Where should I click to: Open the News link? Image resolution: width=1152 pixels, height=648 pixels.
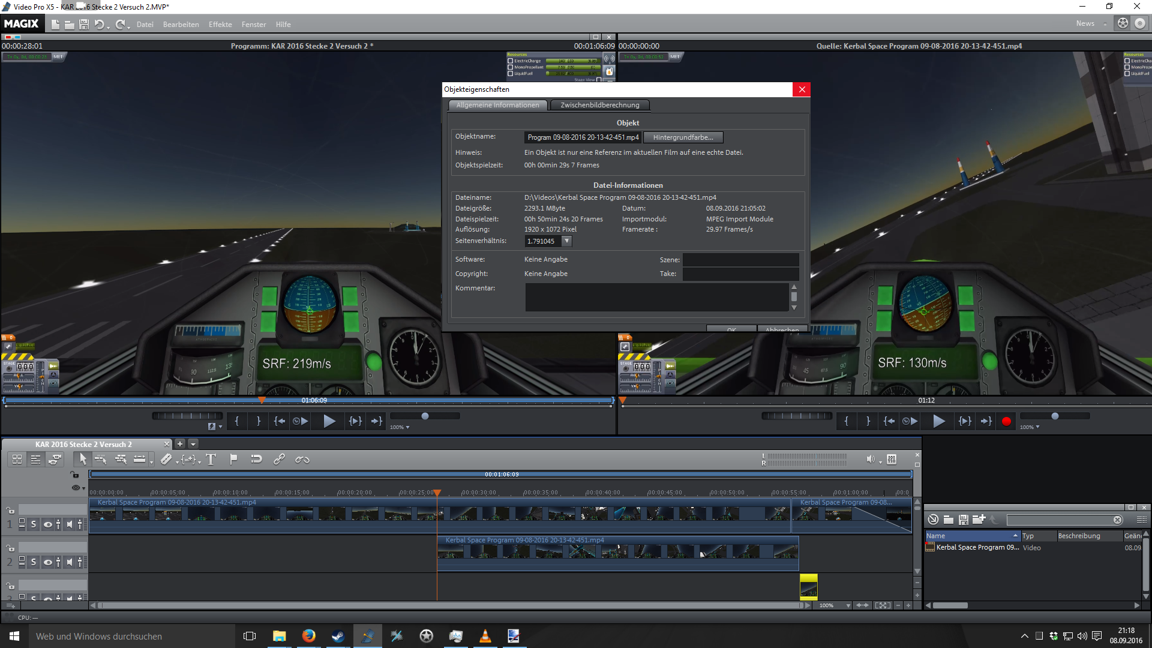1085,23
